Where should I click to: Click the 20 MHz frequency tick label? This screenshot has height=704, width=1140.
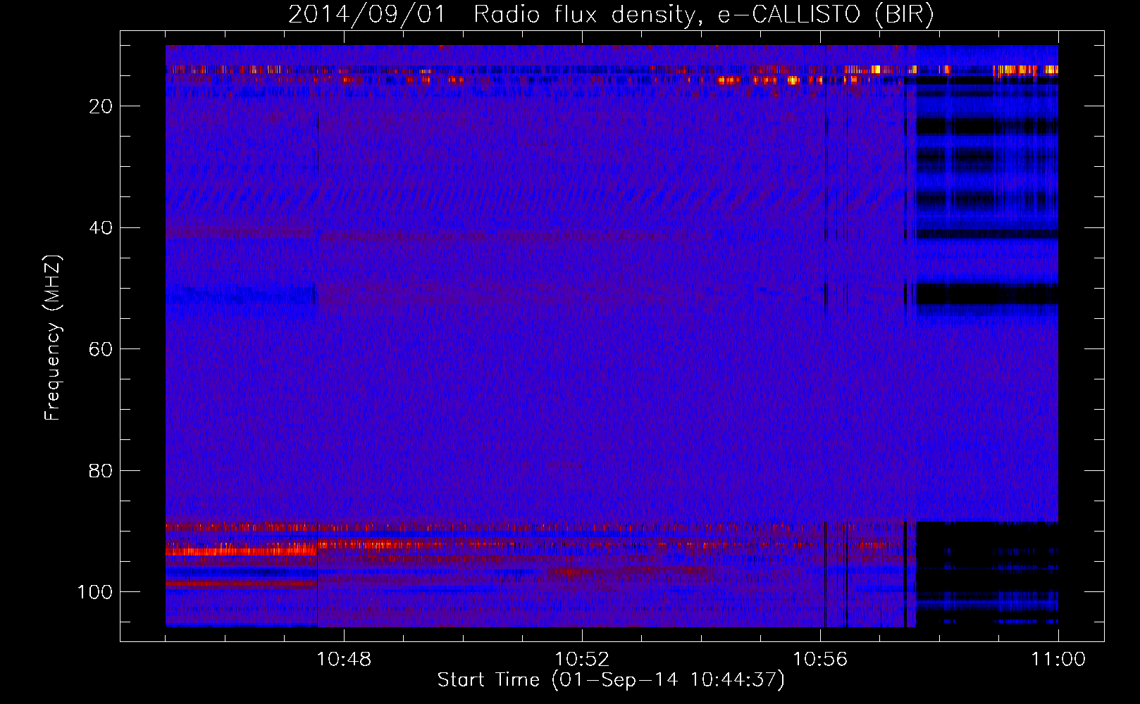pos(101,106)
